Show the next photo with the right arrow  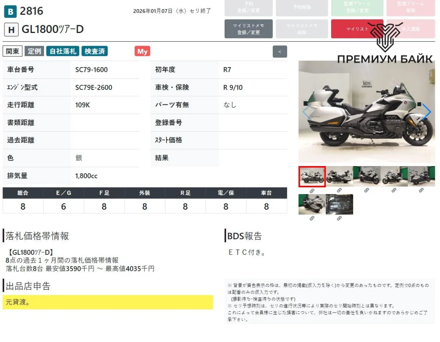(426, 112)
